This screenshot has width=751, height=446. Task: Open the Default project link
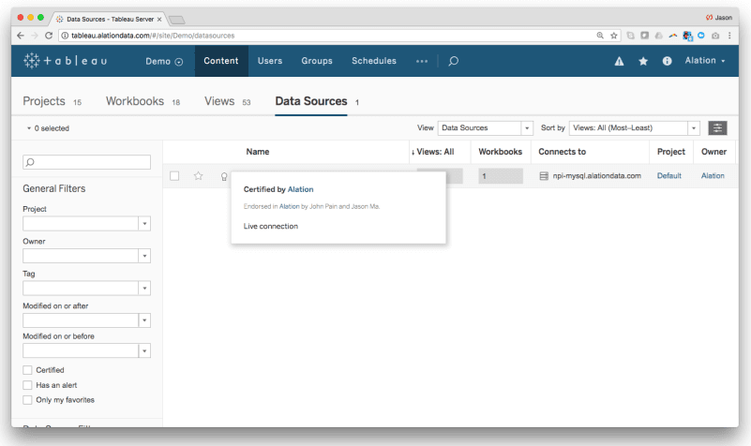(x=668, y=175)
